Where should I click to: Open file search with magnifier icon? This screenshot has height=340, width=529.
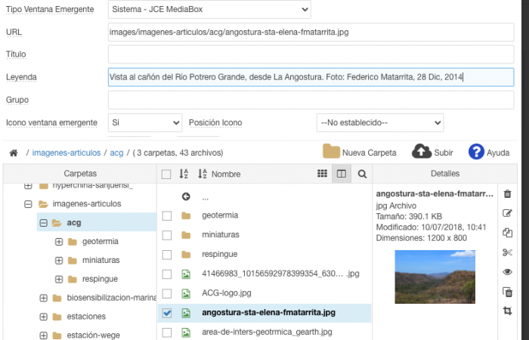pyautogui.click(x=362, y=174)
